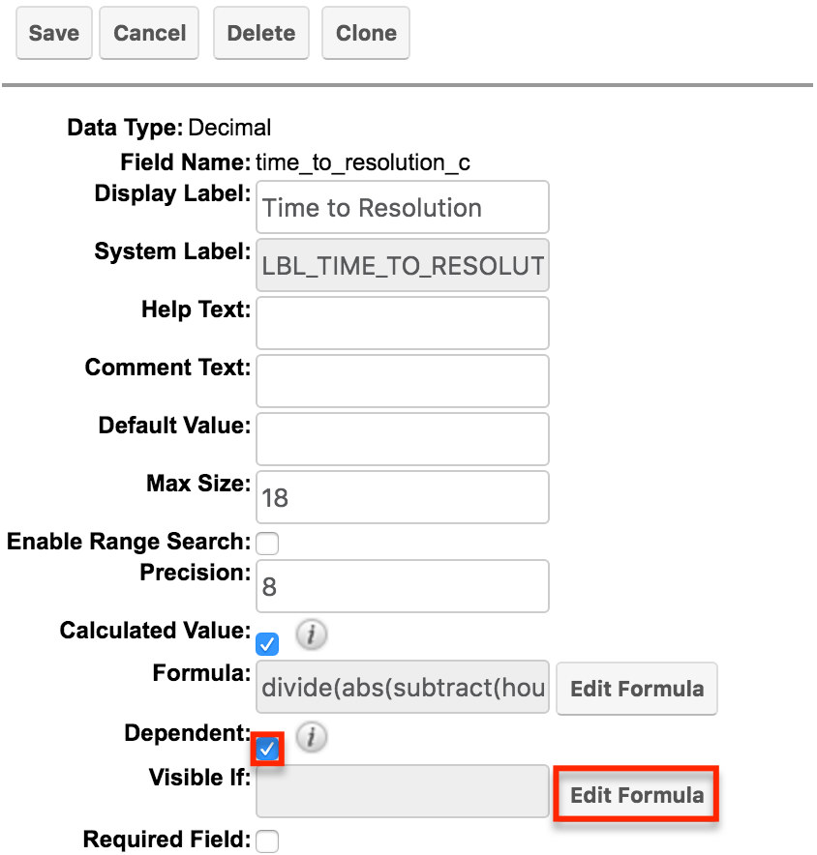Enable the Range Search checkbox

[x=267, y=544]
